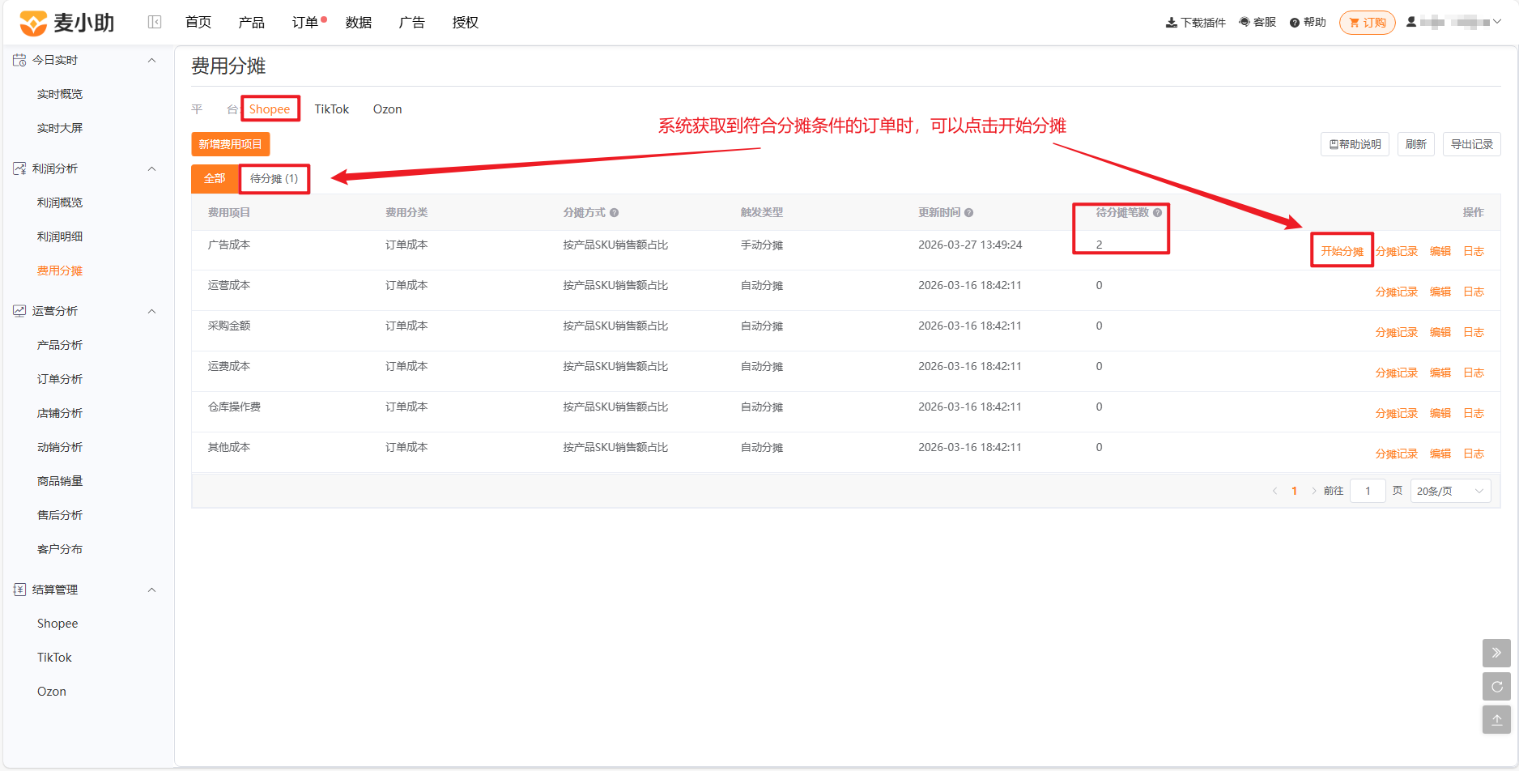Viewport: 1519px width, 771px height.
Task: Click the 麦小助 logo
Action: [x=66, y=23]
